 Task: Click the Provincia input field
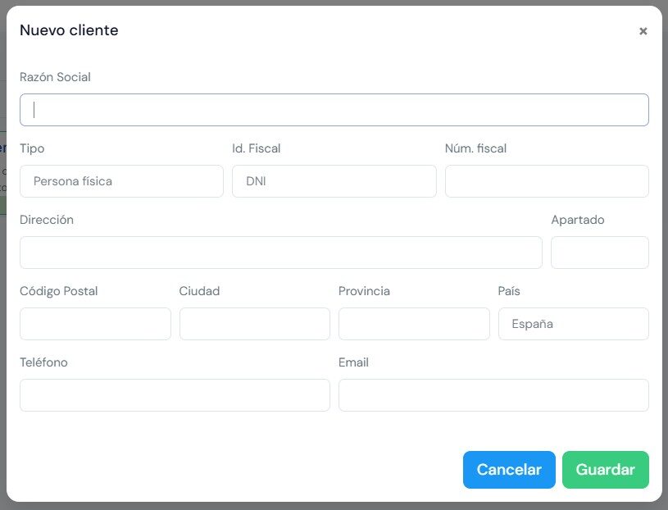[414, 324]
